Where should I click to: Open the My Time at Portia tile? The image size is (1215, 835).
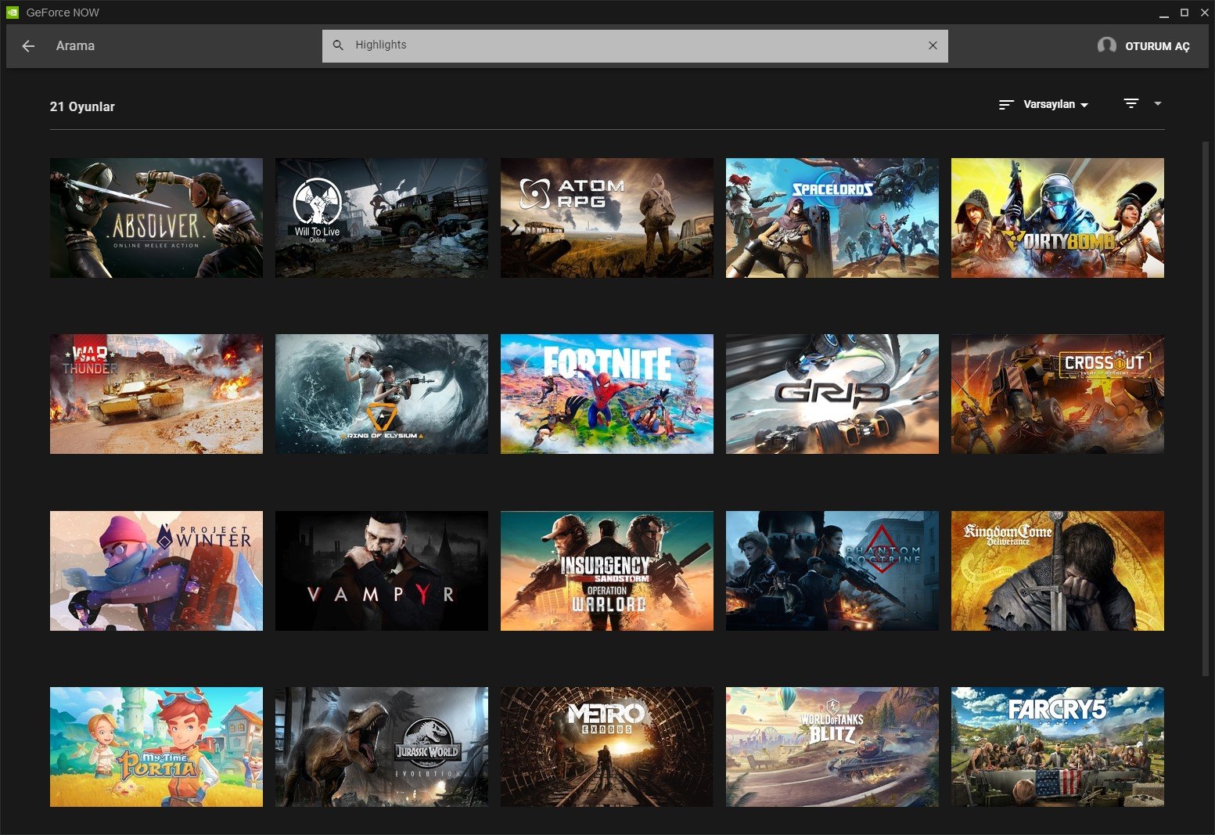[x=156, y=747]
